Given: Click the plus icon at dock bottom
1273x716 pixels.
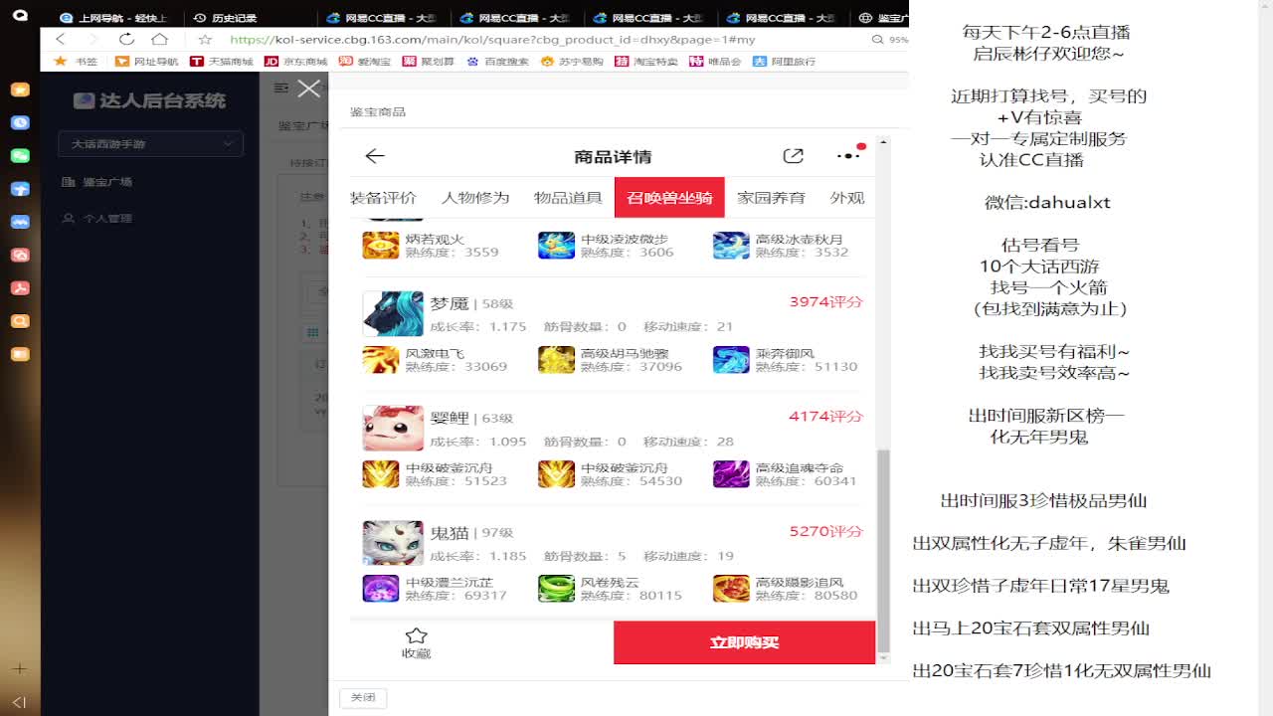Looking at the screenshot, I should (19, 669).
